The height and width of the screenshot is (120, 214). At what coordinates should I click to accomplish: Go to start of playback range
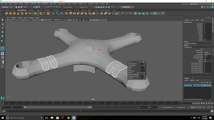pos(194,103)
